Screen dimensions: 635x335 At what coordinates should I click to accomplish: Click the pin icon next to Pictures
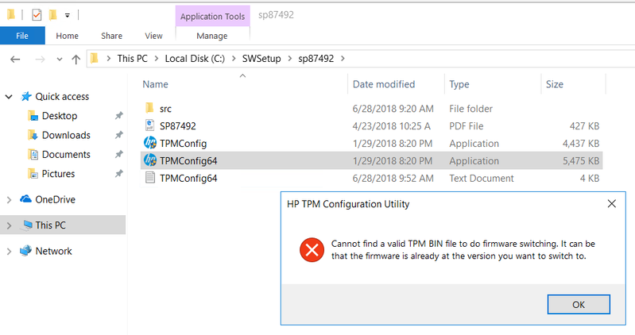[118, 174]
